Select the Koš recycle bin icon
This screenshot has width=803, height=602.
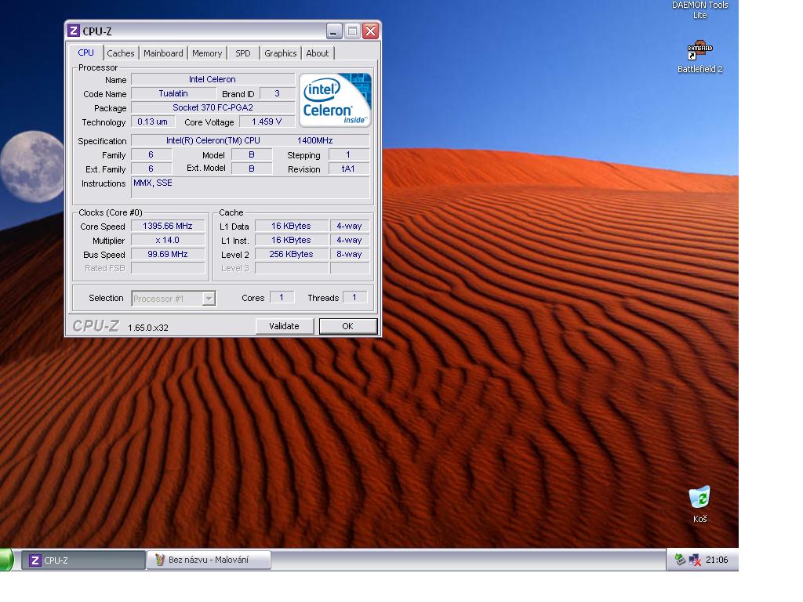pyautogui.click(x=699, y=498)
